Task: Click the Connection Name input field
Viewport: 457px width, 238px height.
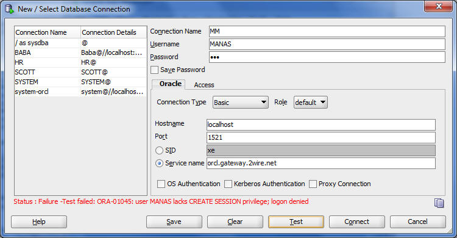Action: [327, 32]
